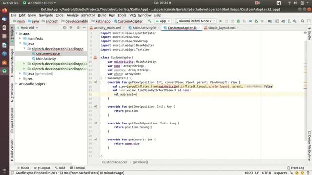
Task: Click getCount override gutter icon
Action: [x=96, y=140]
